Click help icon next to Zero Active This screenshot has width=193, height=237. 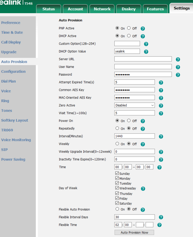coord(161,106)
